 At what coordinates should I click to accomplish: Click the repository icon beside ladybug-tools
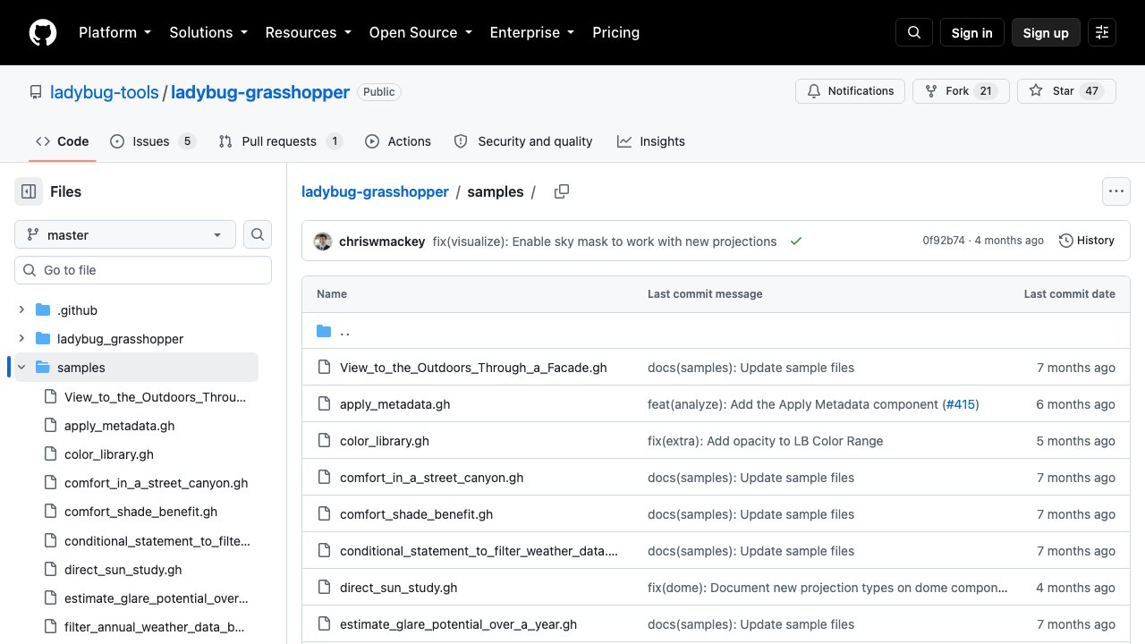point(36,92)
